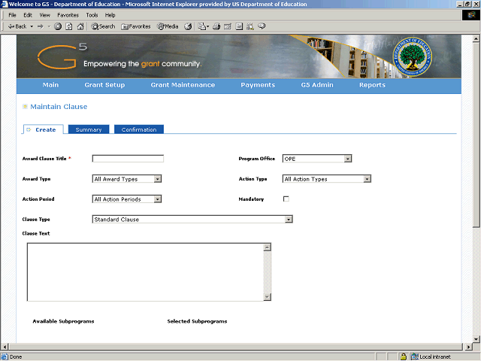
Task: Open Payments navigation link
Action: point(258,85)
